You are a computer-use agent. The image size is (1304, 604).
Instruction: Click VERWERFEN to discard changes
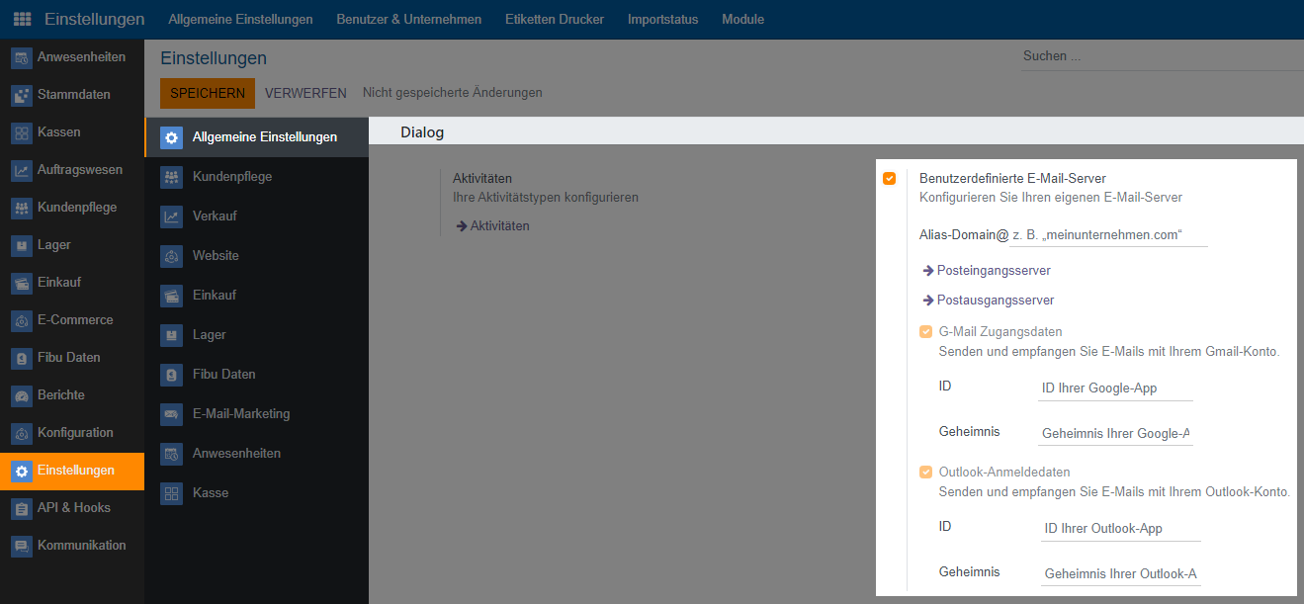[x=305, y=93]
